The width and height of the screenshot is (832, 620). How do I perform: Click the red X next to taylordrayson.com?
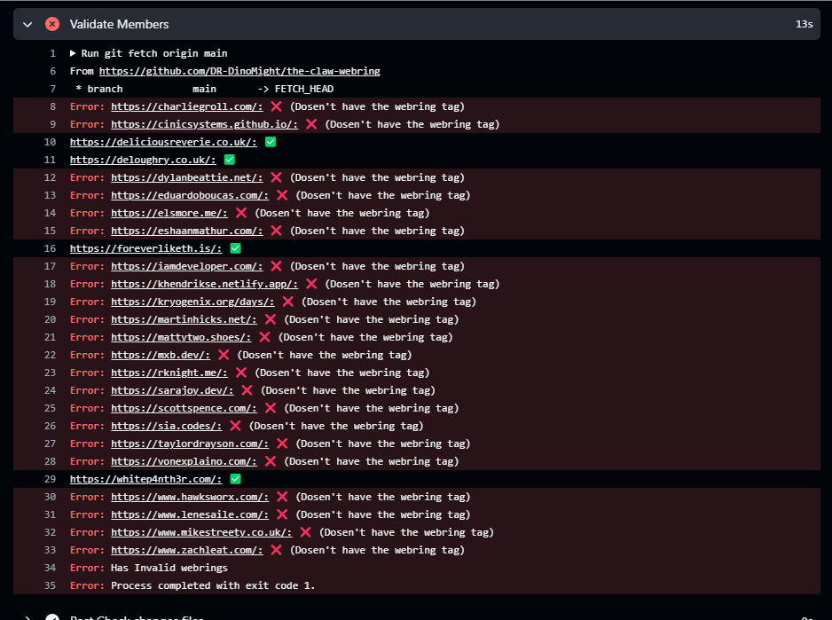(282, 443)
